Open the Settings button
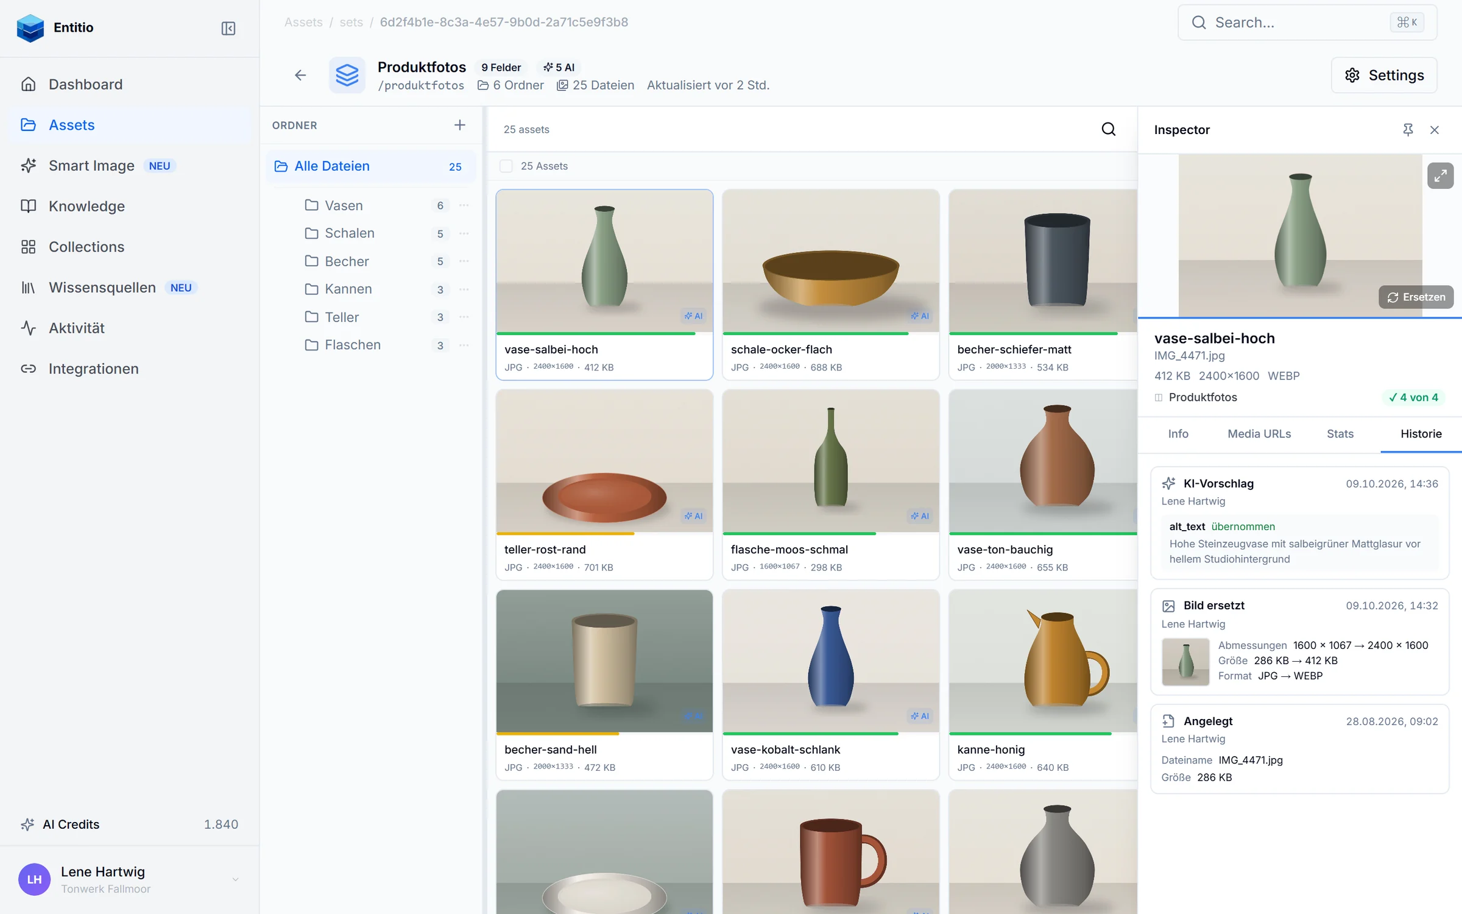The image size is (1462, 914). (x=1384, y=75)
